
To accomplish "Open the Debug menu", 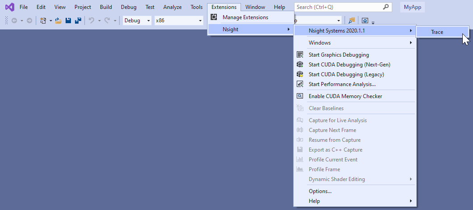I will click(129, 7).
